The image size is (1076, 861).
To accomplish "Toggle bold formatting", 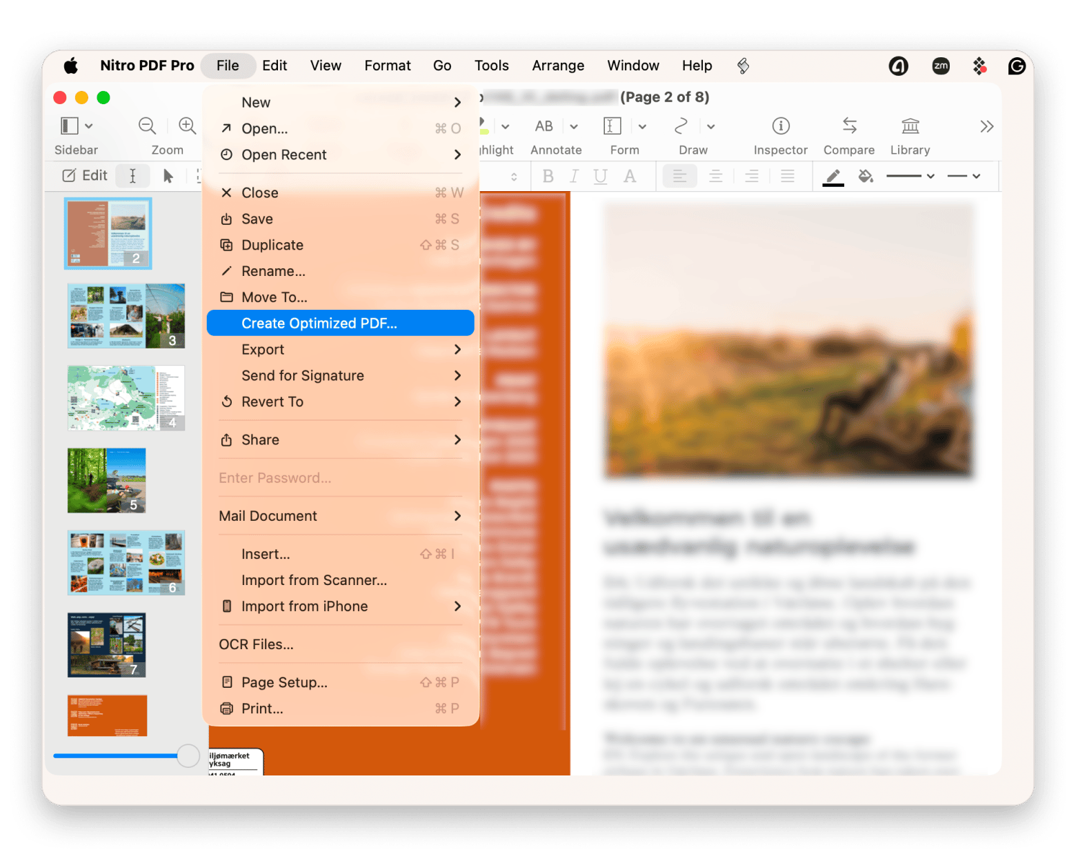I will 548,176.
